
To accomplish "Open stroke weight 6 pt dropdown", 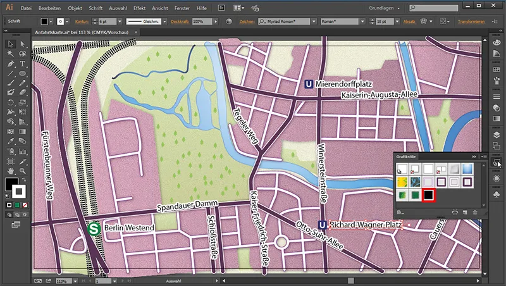I will [120, 22].
